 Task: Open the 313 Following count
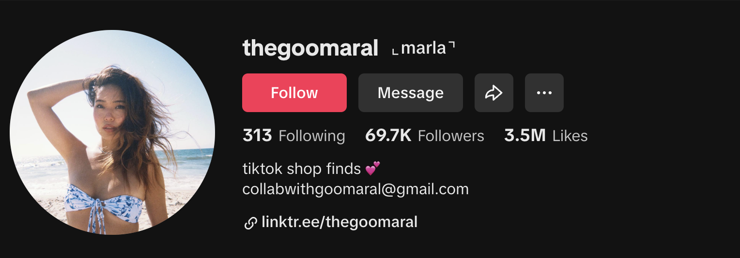[257, 136]
